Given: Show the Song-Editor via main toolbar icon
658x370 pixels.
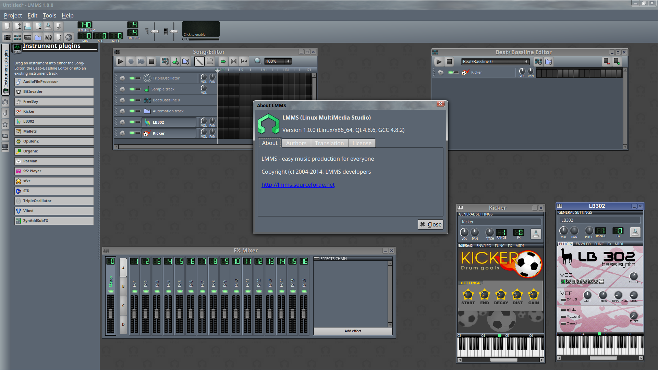Looking at the screenshot, I should pyautogui.click(x=7, y=37).
